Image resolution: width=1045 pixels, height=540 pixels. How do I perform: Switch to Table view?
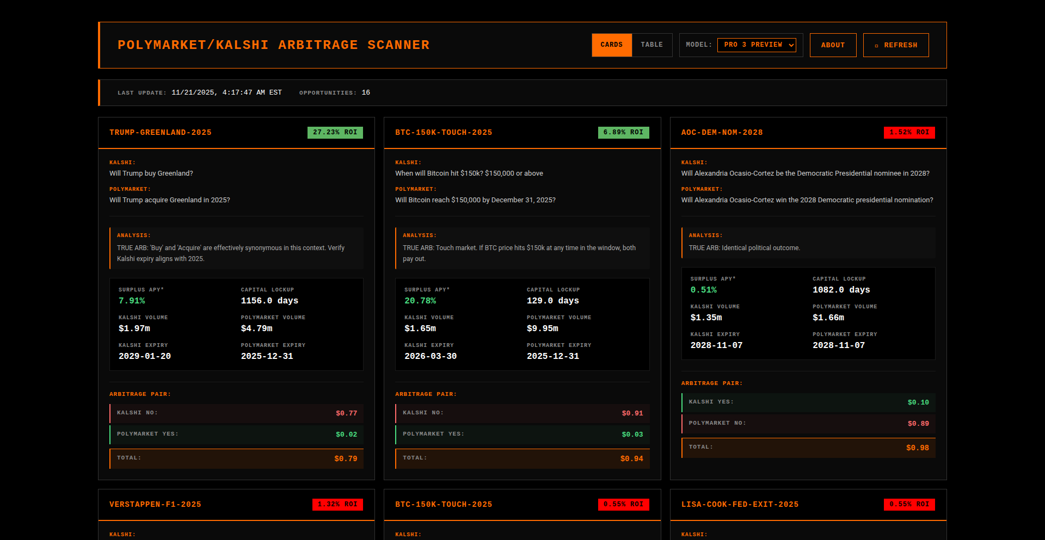[651, 45]
